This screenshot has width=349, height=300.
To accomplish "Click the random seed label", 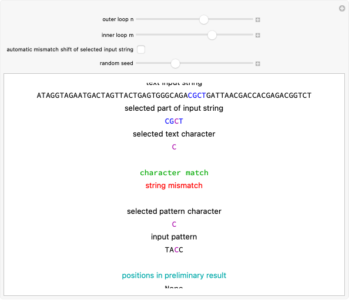I will [x=116, y=63].
